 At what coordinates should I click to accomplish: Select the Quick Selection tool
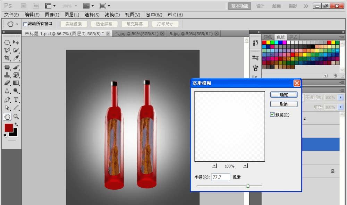tap(16, 50)
